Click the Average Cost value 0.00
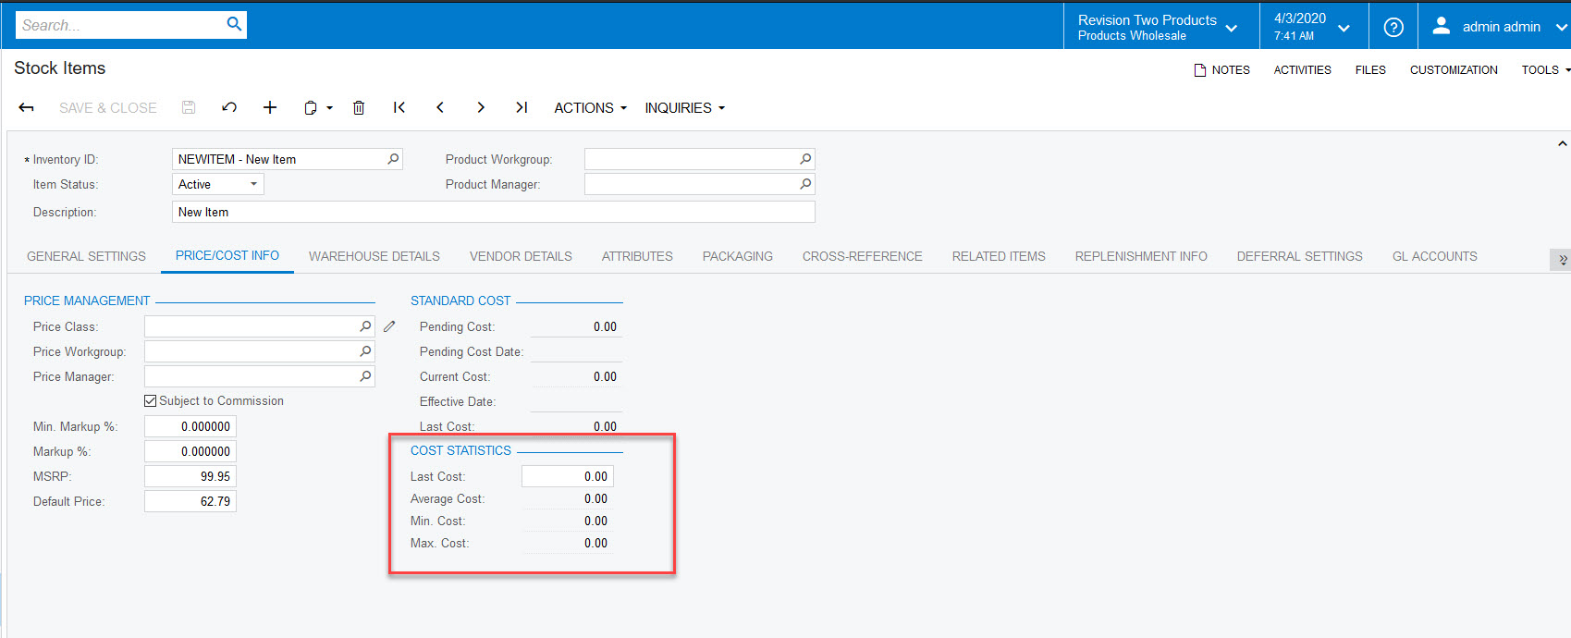Screen dimensions: 1571x638 tap(595, 498)
